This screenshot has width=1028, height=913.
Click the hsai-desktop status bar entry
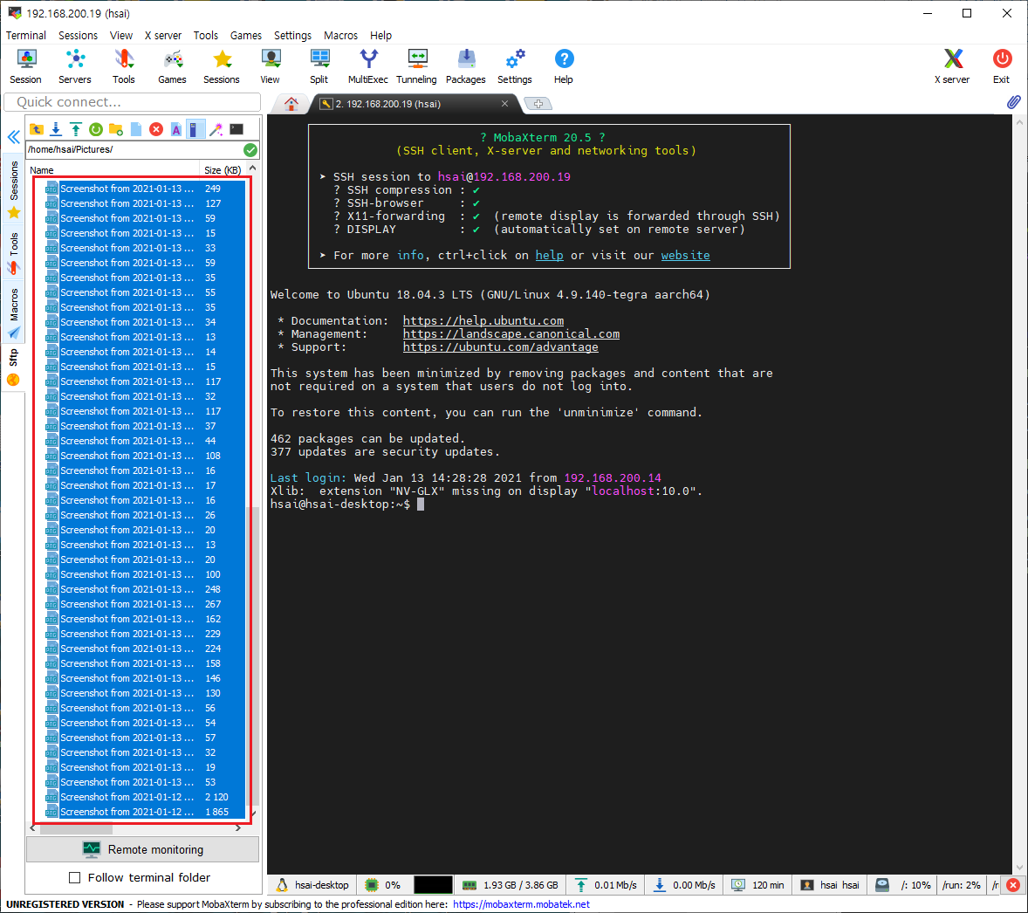(312, 885)
